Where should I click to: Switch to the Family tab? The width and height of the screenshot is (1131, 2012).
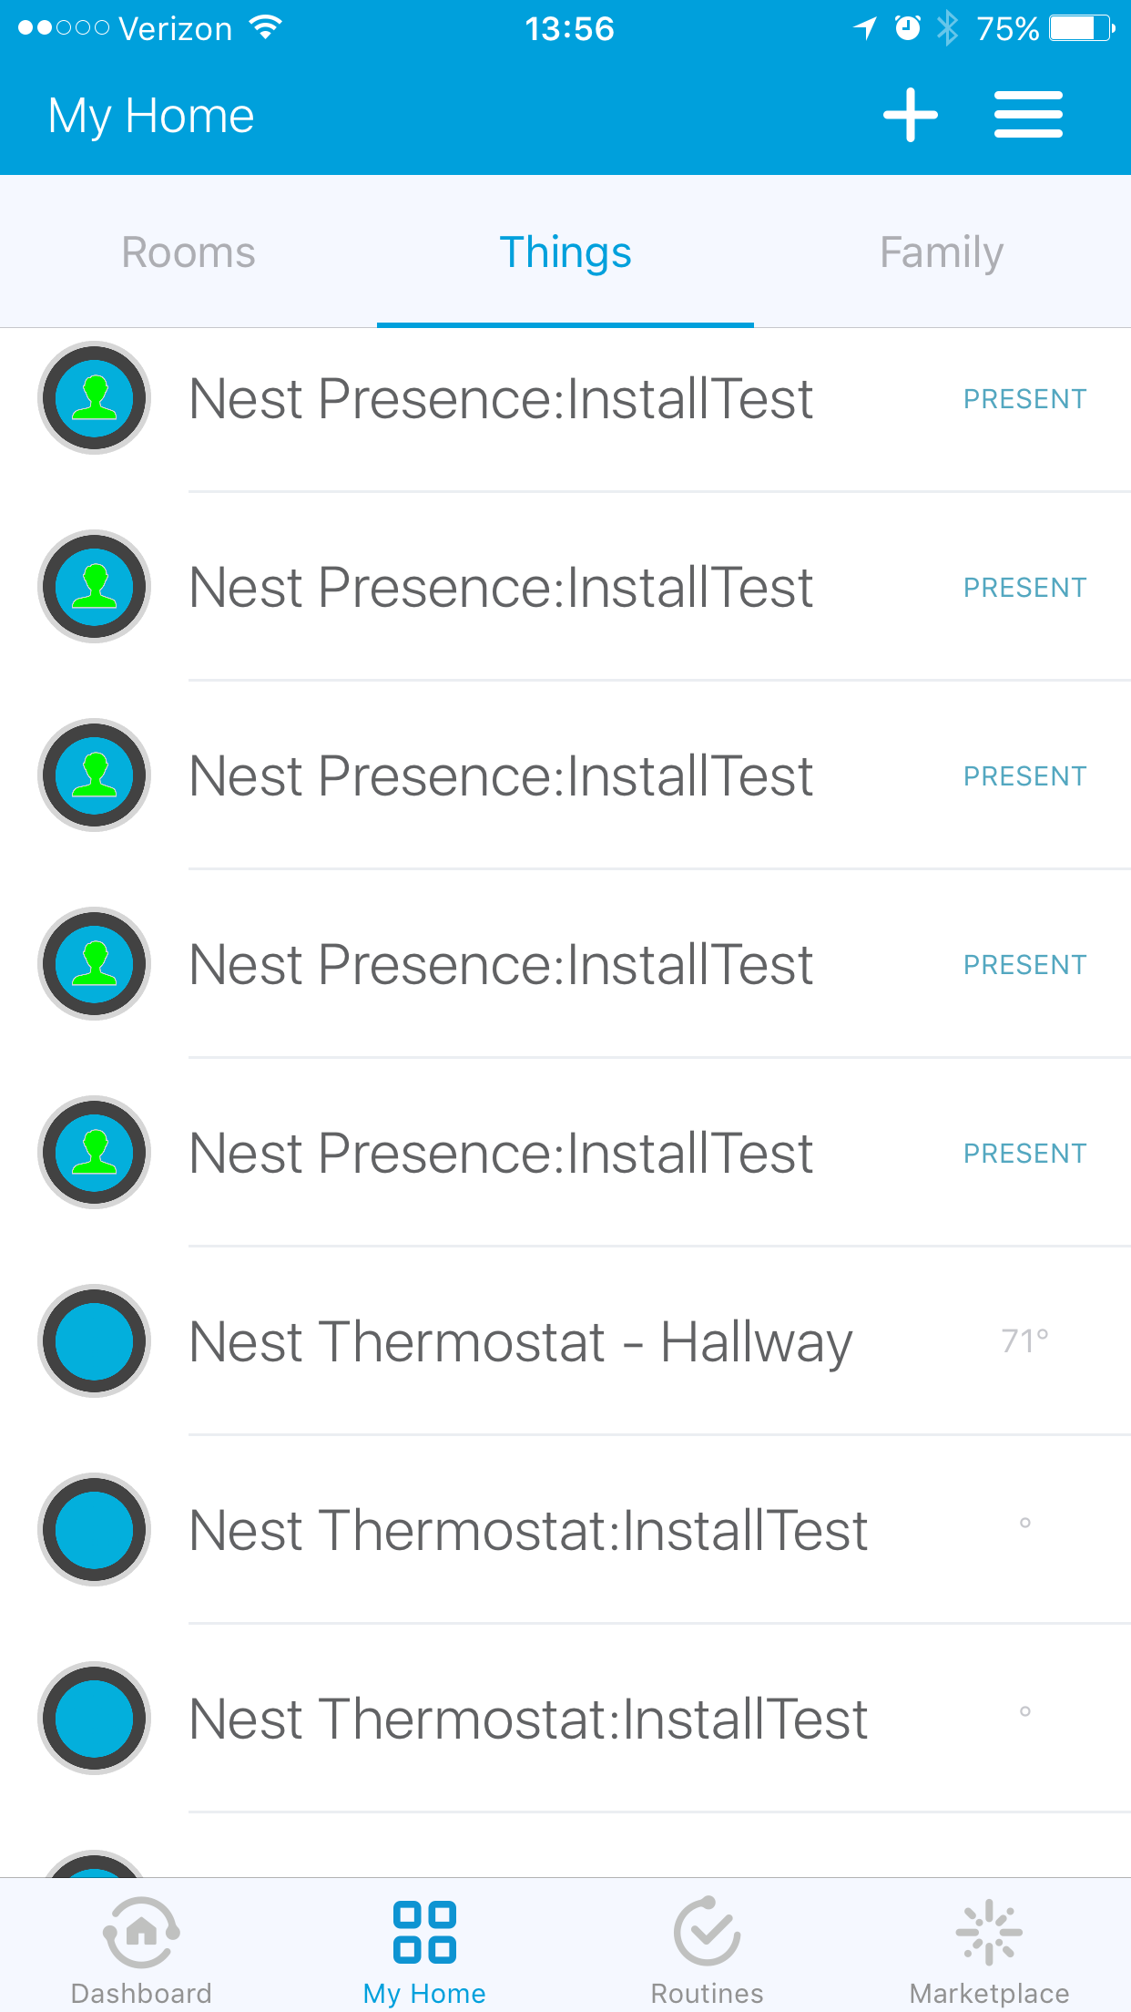pos(942,252)
